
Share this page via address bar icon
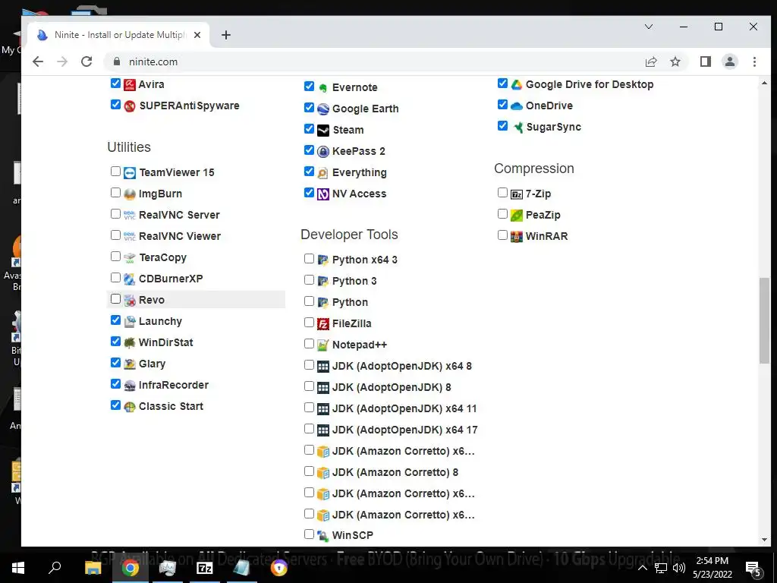point(650,61)
